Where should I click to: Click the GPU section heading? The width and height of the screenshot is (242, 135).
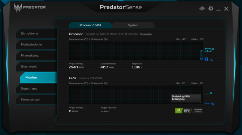tap(72, 78)
